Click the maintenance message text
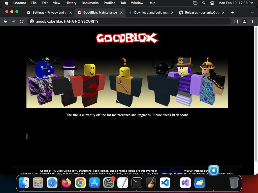The width and height of the screenshot is (258, 193). [127, 115]
